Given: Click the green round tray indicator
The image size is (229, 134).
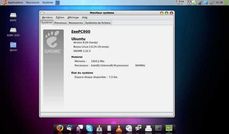Looking at the screenshot, I should (x=195, y=3).
